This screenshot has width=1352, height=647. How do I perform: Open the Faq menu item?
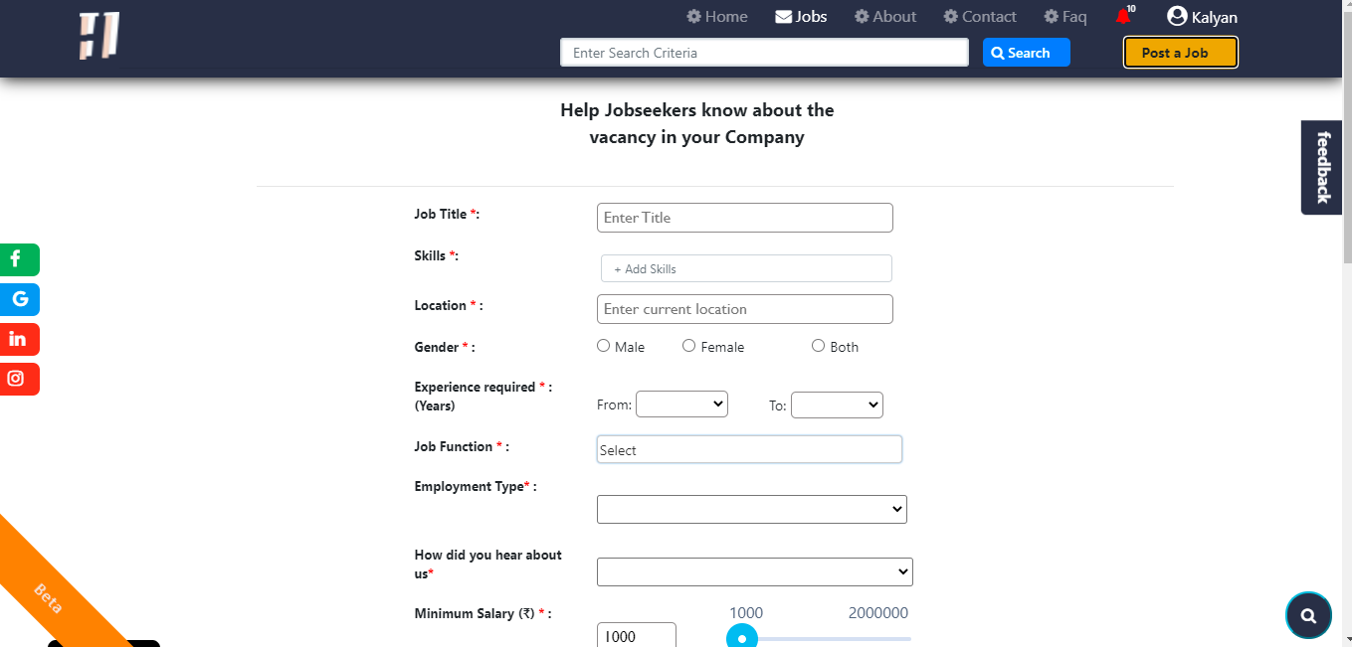point(1064,17)
